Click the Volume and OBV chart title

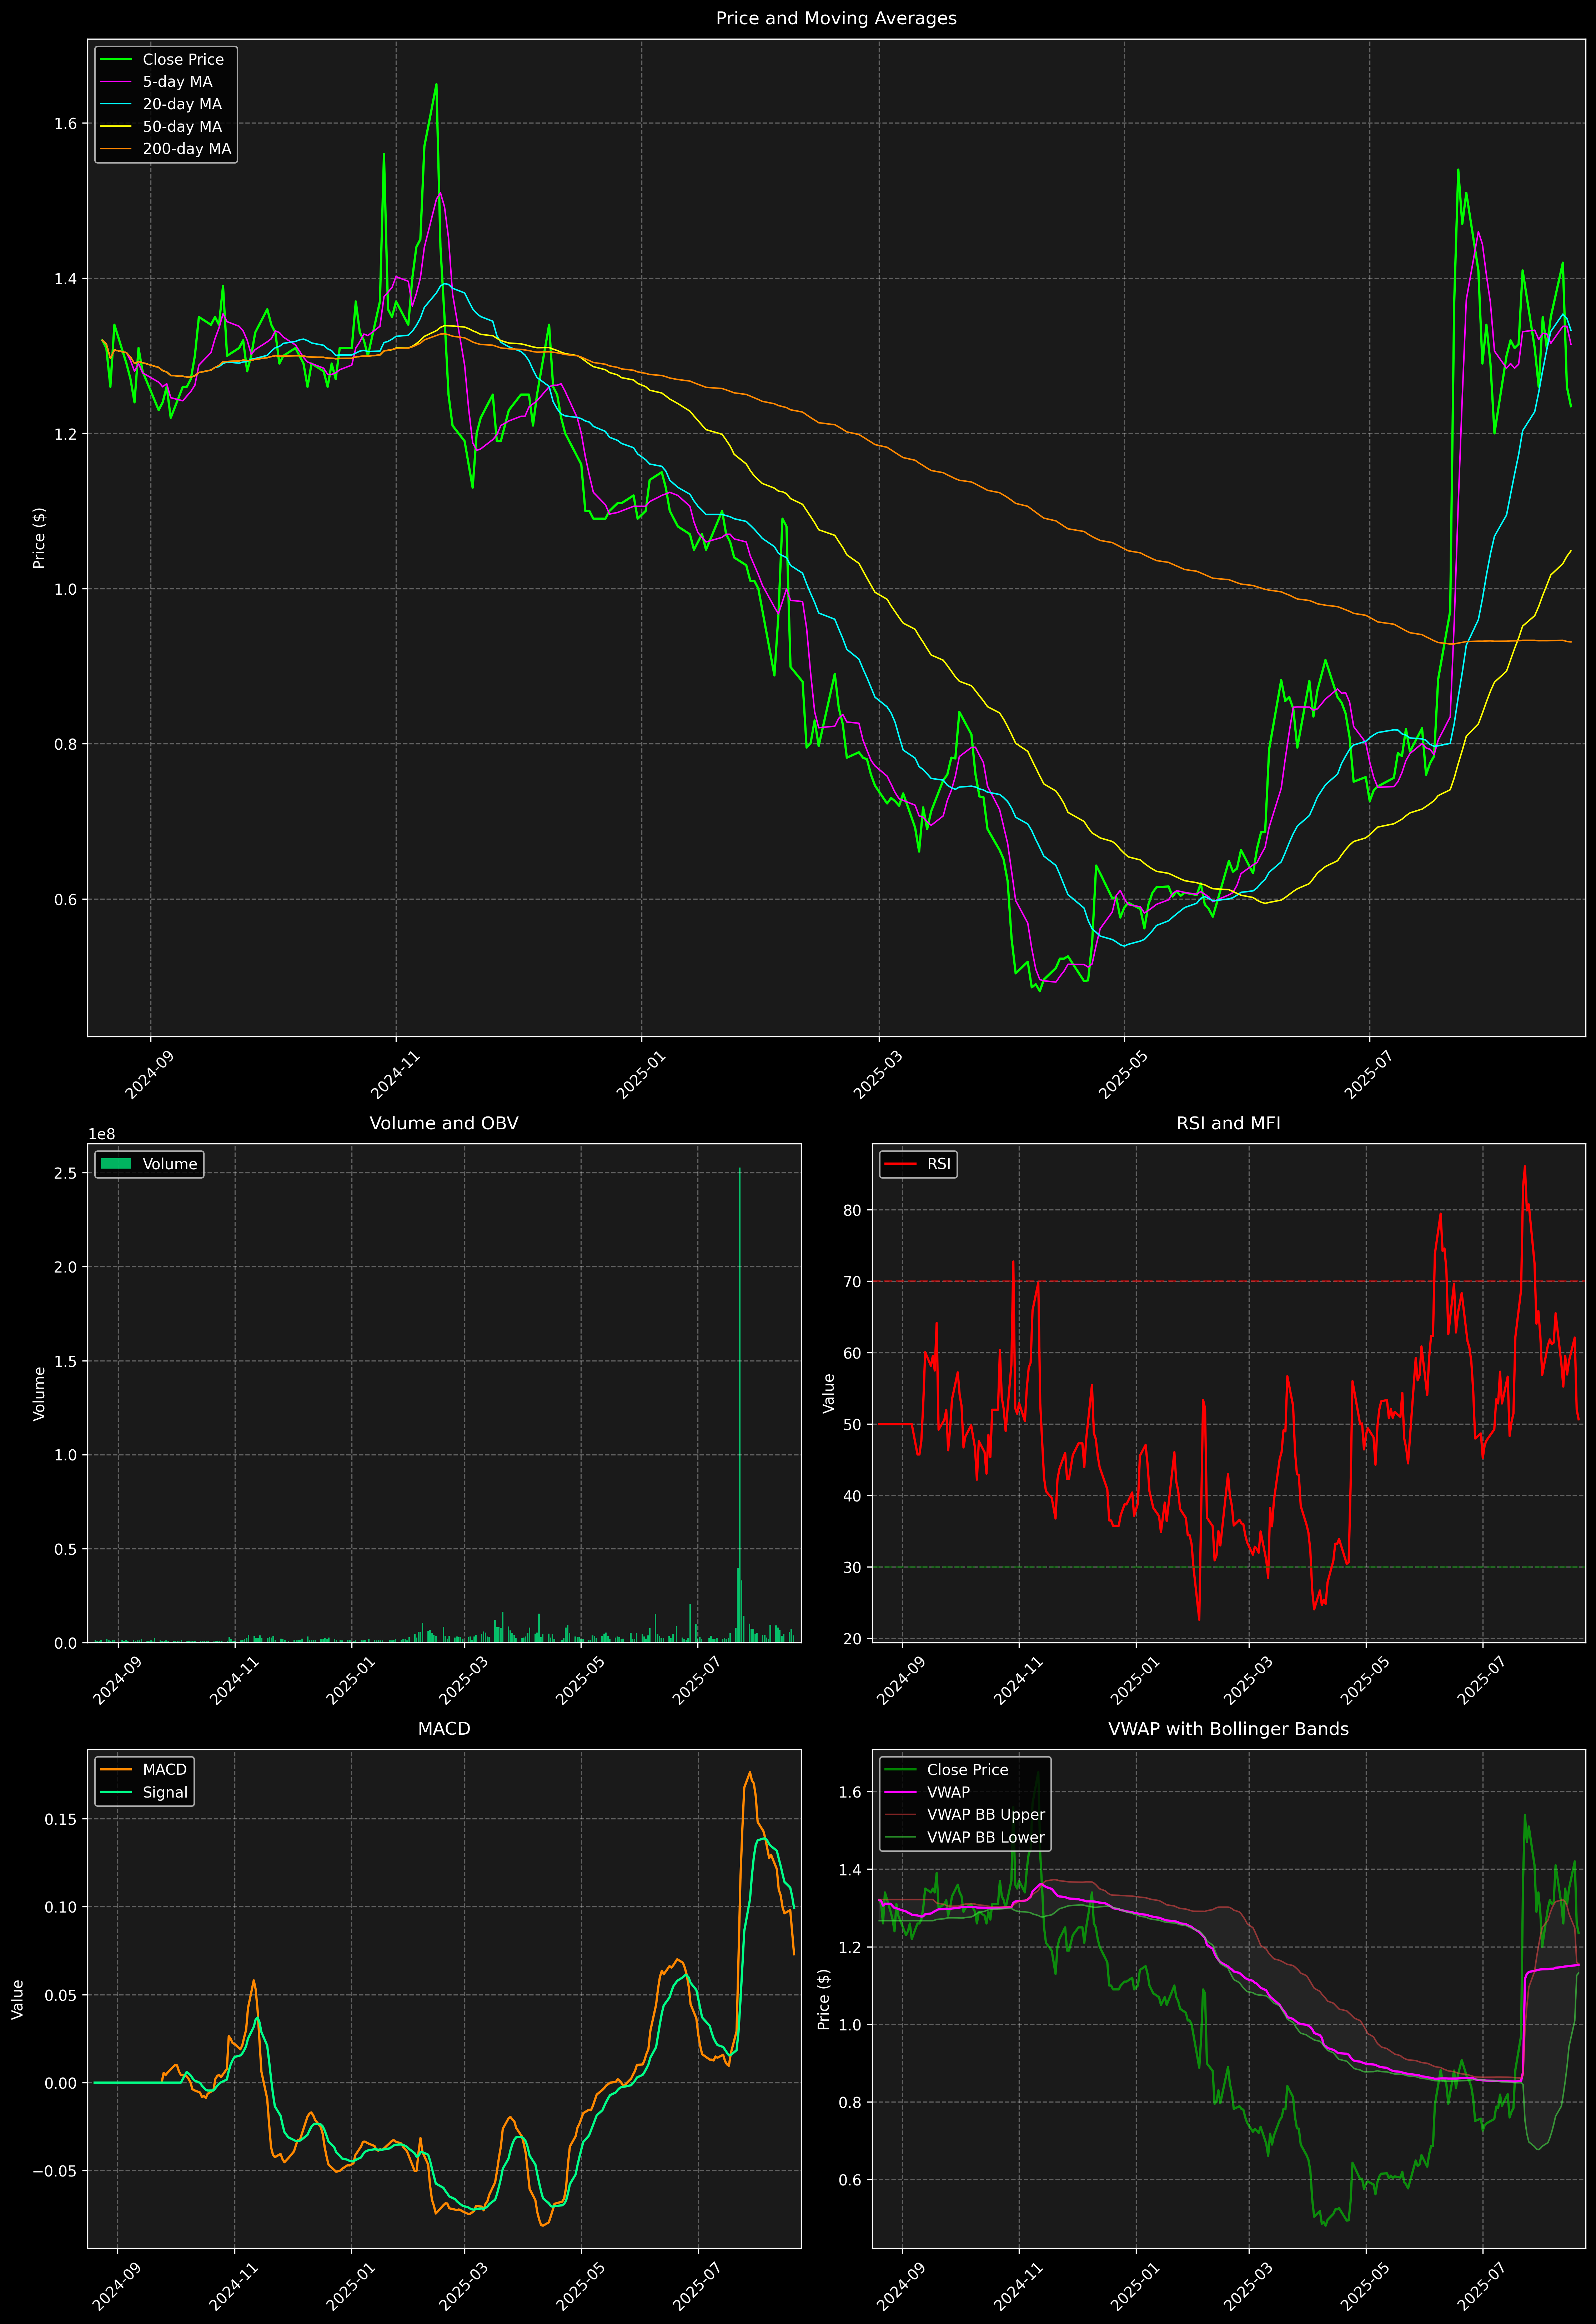click(x=444, y=1123)
